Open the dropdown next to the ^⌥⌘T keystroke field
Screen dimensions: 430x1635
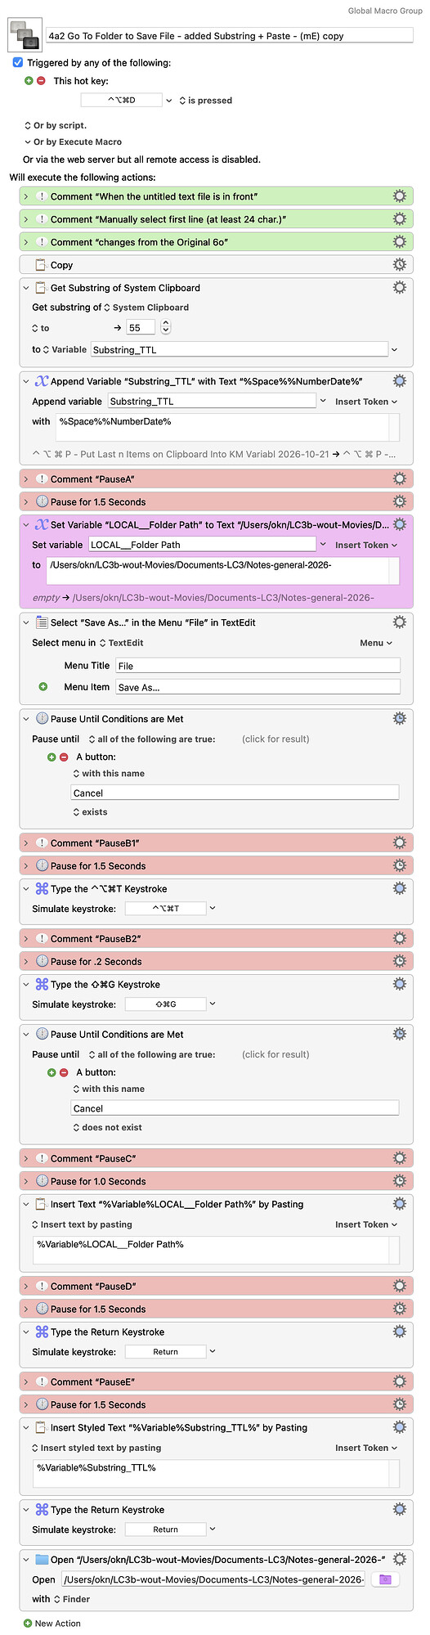213,909
